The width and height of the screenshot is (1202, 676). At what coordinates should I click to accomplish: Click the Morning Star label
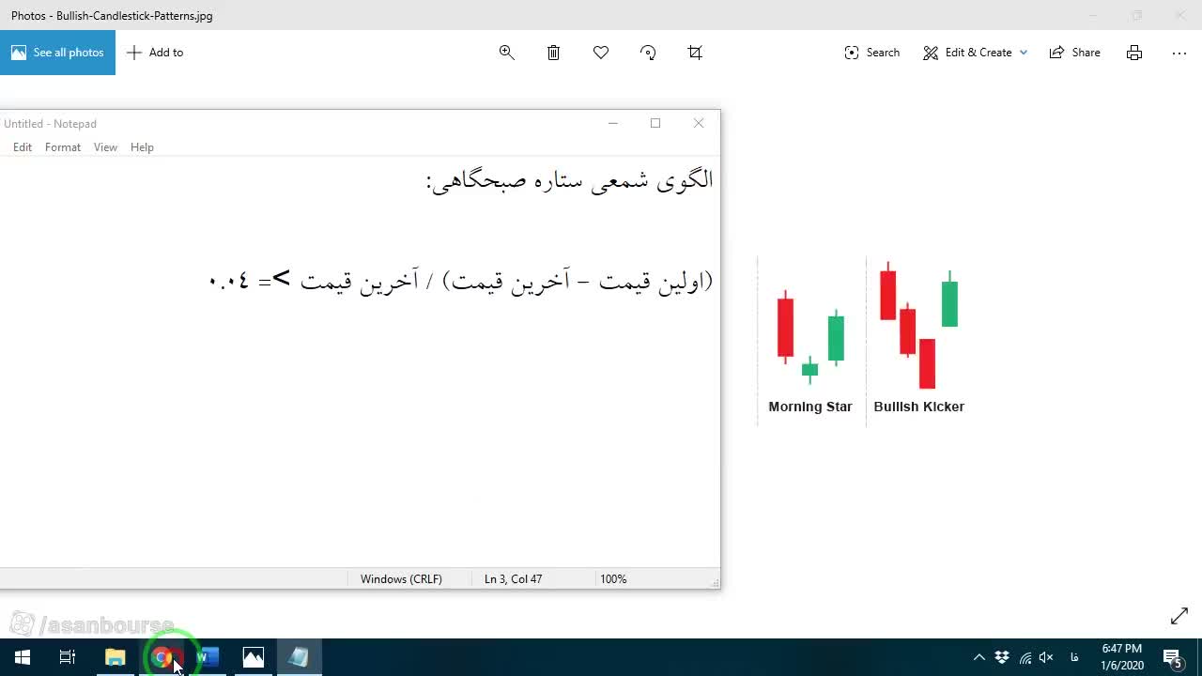click(810, 407)
